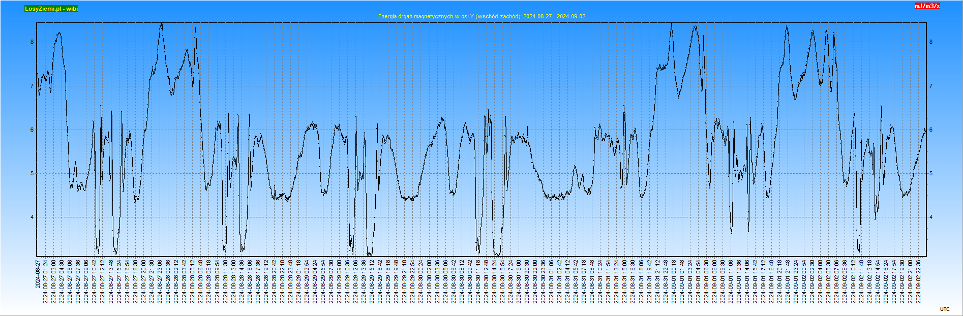Select the 2024-08-30 00:24 time label

421,281
